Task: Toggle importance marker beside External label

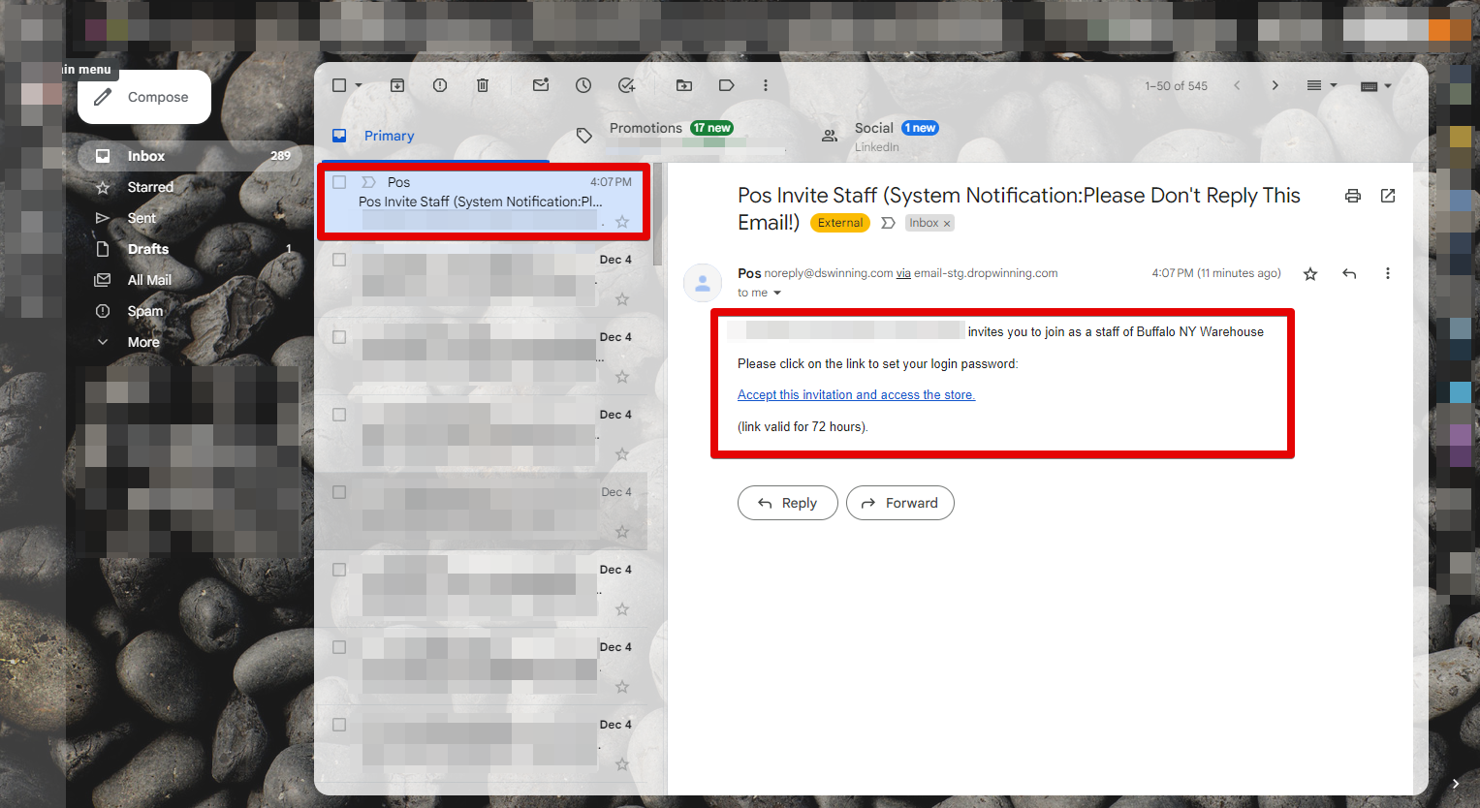Action: 888,223
